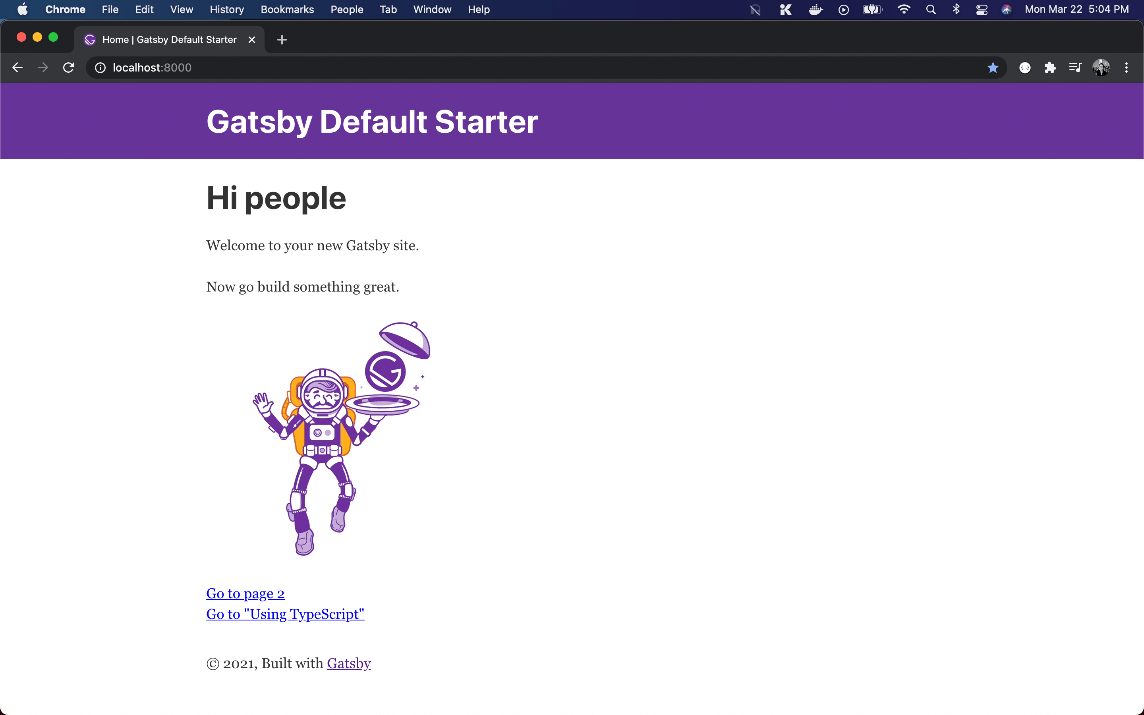The image size is (1144, 715).
Task: Open Wi-Fi status menu
Action: (x=903, y=10)
